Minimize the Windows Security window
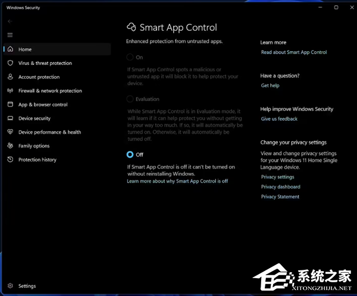This screenshot has height=296, width=357. 320,7
